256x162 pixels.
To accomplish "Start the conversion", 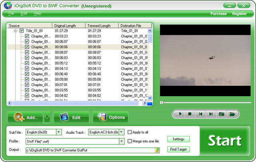I will click(225, 140).
